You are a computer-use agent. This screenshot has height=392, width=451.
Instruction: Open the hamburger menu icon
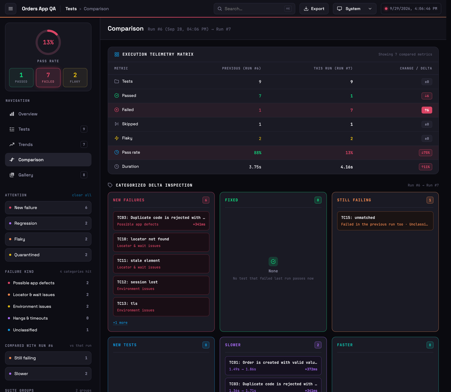[x=11, y=9]
